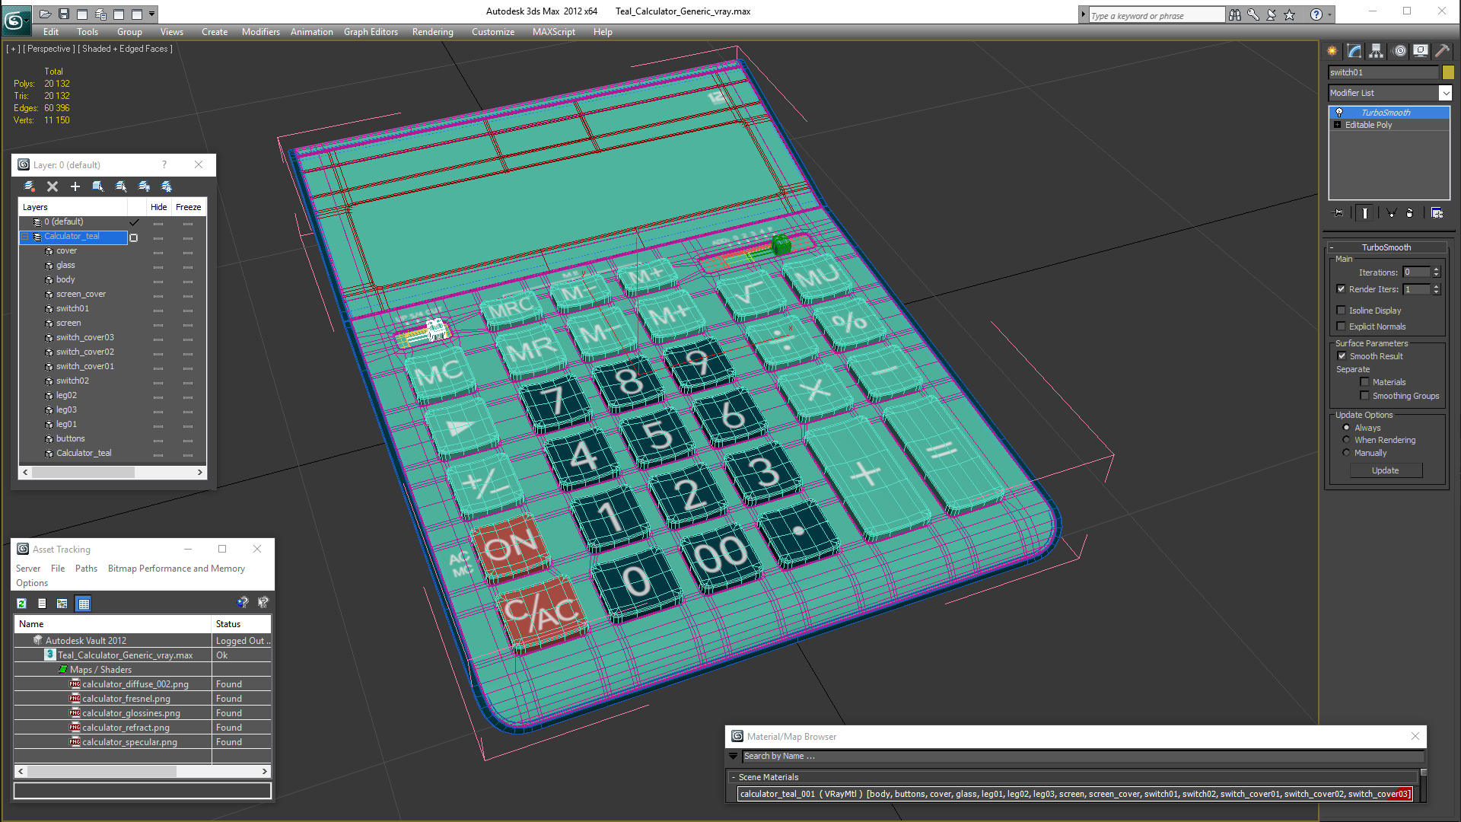Enable the Isoline Display checkbox

(1342, 311)
